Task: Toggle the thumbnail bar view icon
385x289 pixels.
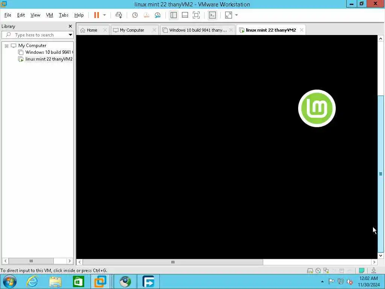Action: pos(185,15)
